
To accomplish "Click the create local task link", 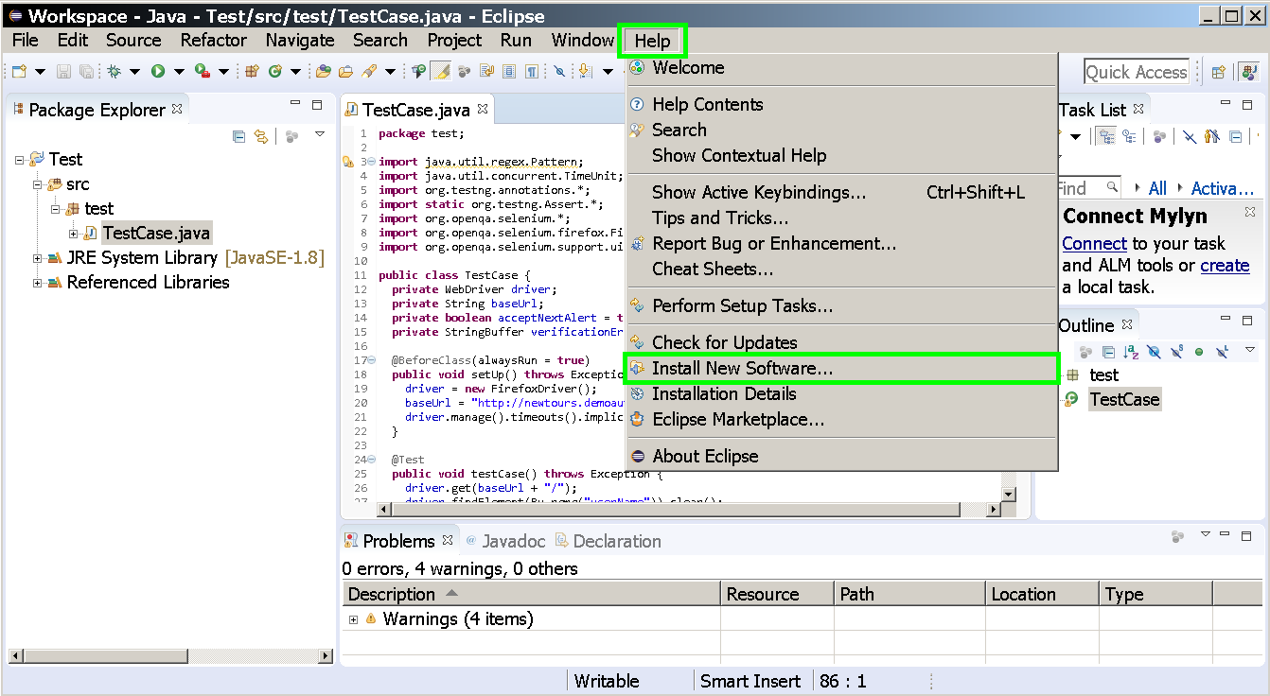I will (1225, 265).
